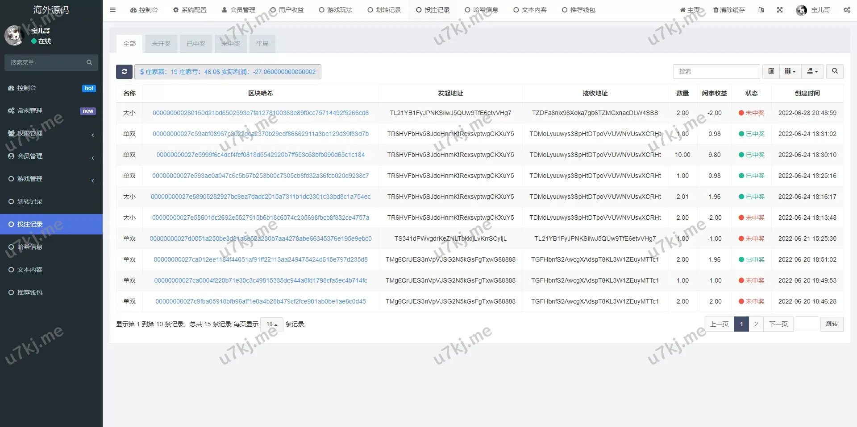Viewport: 857px width, 427px height.
Task: Switch to the 未开奖 filter tab
Action: click(161, 44)
